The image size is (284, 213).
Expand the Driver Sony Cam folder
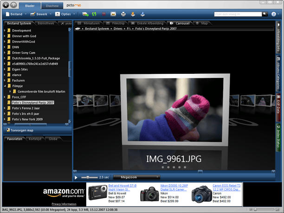coord(5,53)
